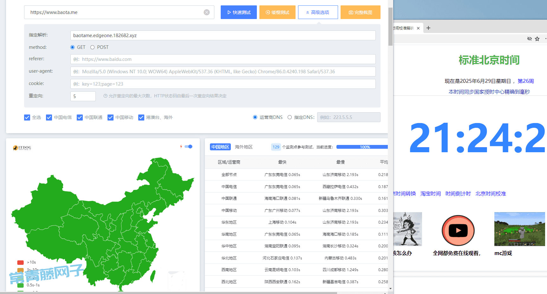Image resolution: width=547 pixels, height=294 pixels.
Task: Click the eye-slash icon in the address bar
Action: (x=529, y=39)
